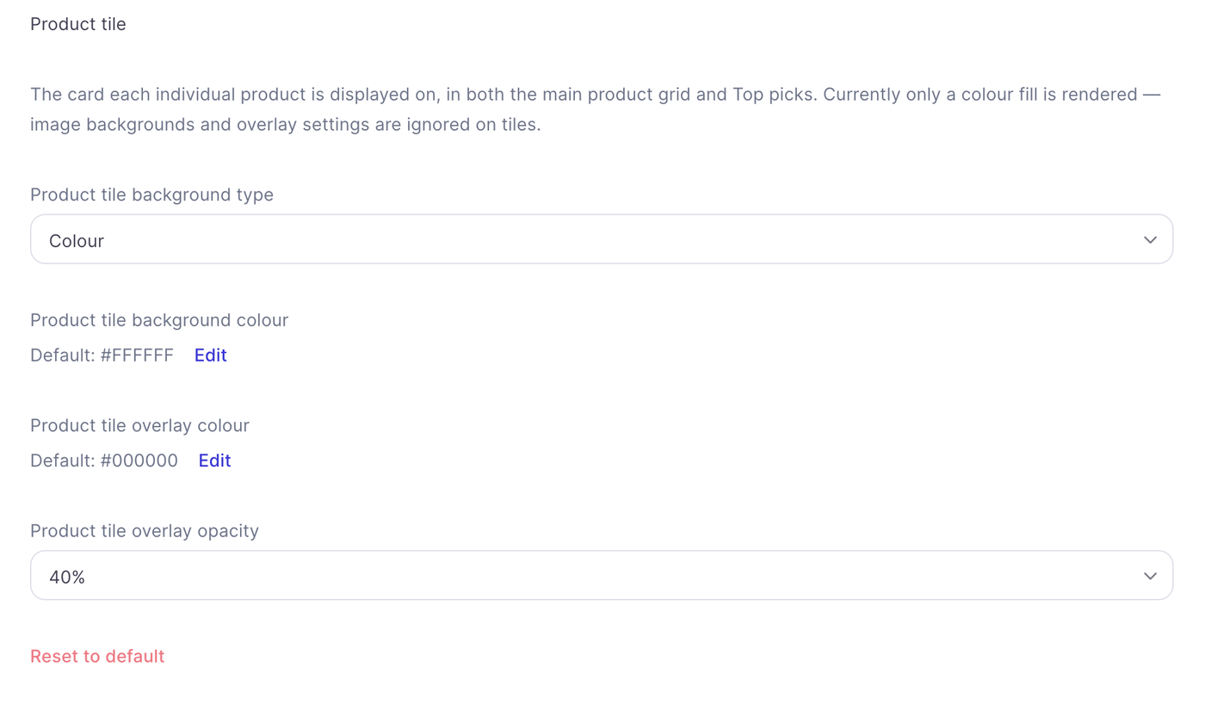Edit the product tile overlay colour
This screenshot has width=1205, height=705.
[x=214, y=461]
